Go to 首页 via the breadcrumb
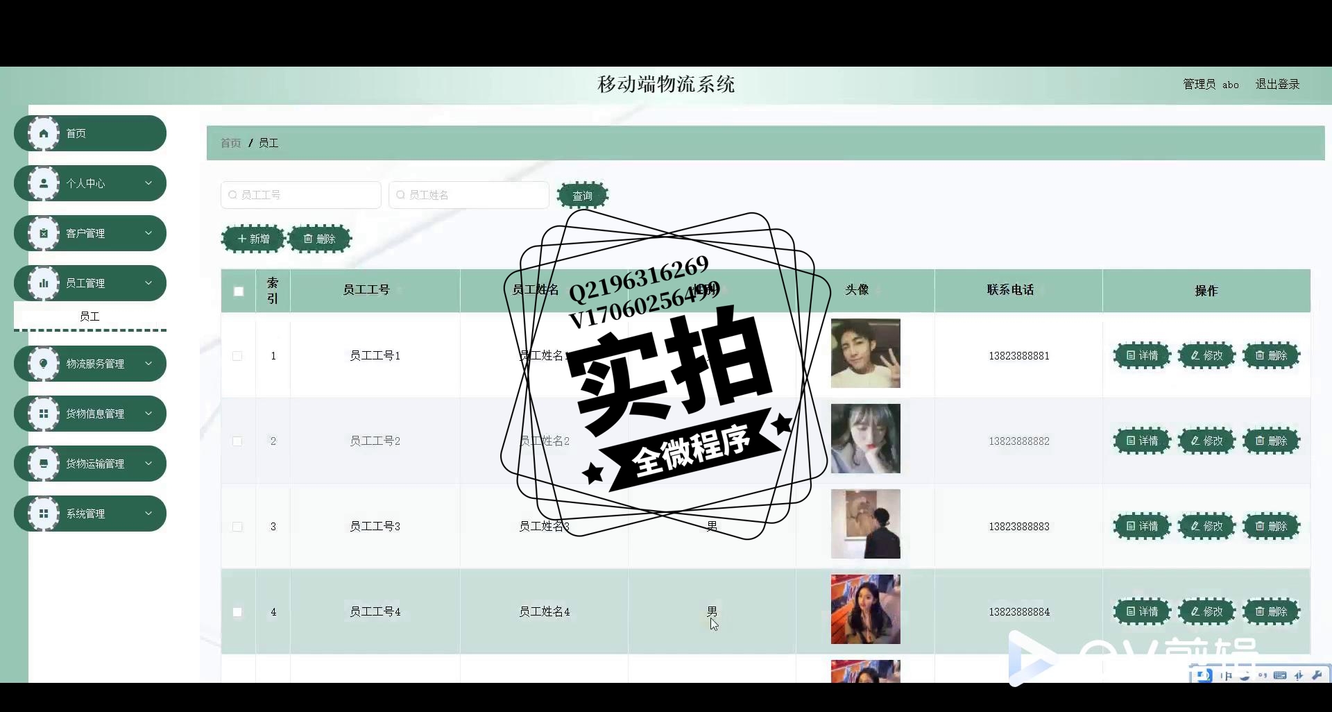Viewport: 1332px width, 712px height. pyautogui.click(x=231, y=143)
